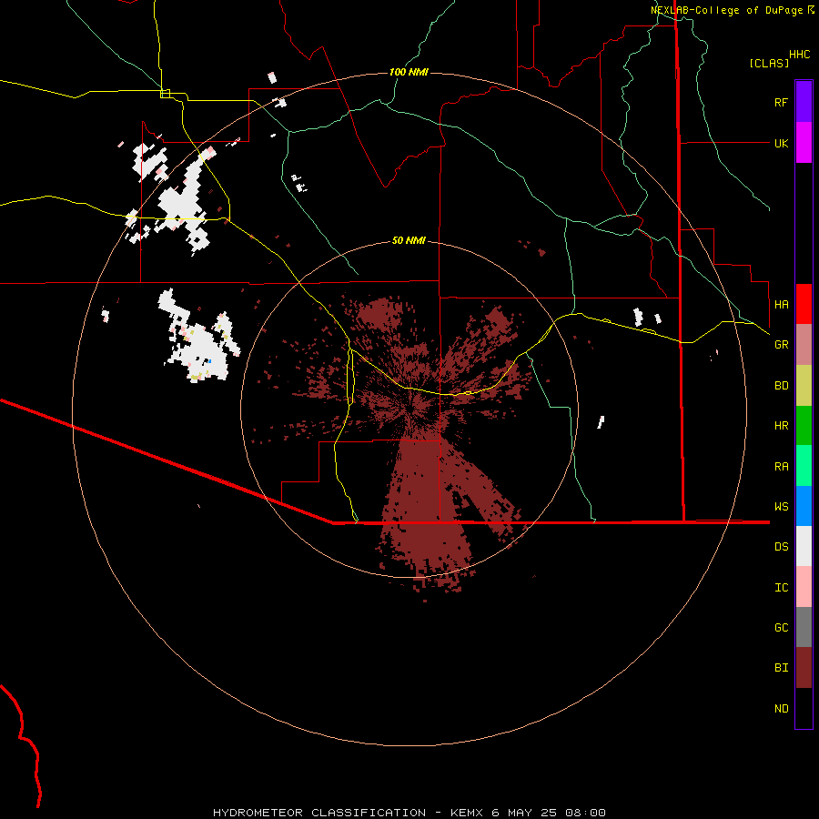This screenshot has height=819, width=819.
Task: Click the [CLAS] legend header
Action: point(769,63)
